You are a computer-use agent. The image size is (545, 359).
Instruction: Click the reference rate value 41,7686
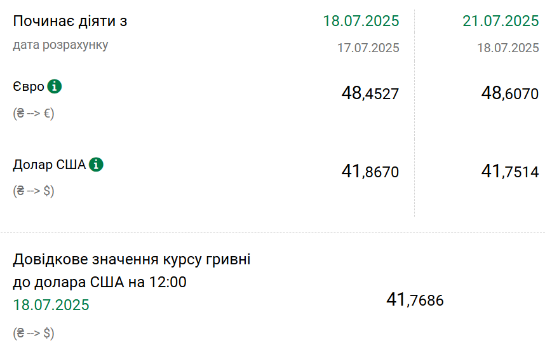[x=415, y=299]
